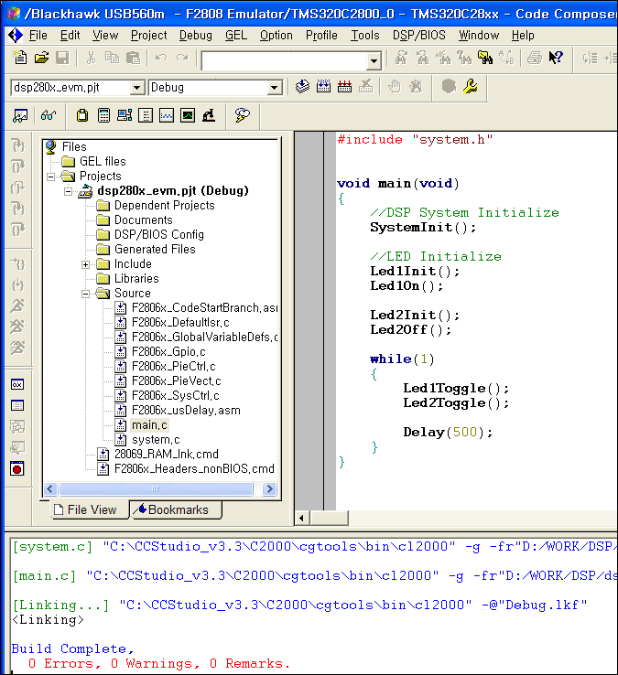Screen dimensions: 618x675
Task: Open the Option menu
Action: pyautogui.click(x=276, y=36)
